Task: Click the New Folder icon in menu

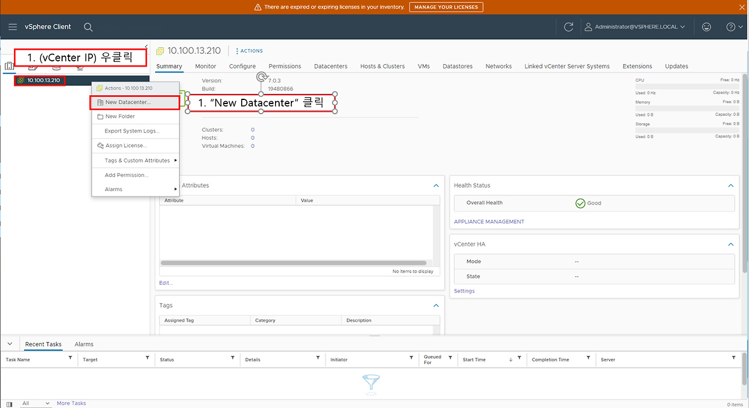Action: click(x=100, y=116)
